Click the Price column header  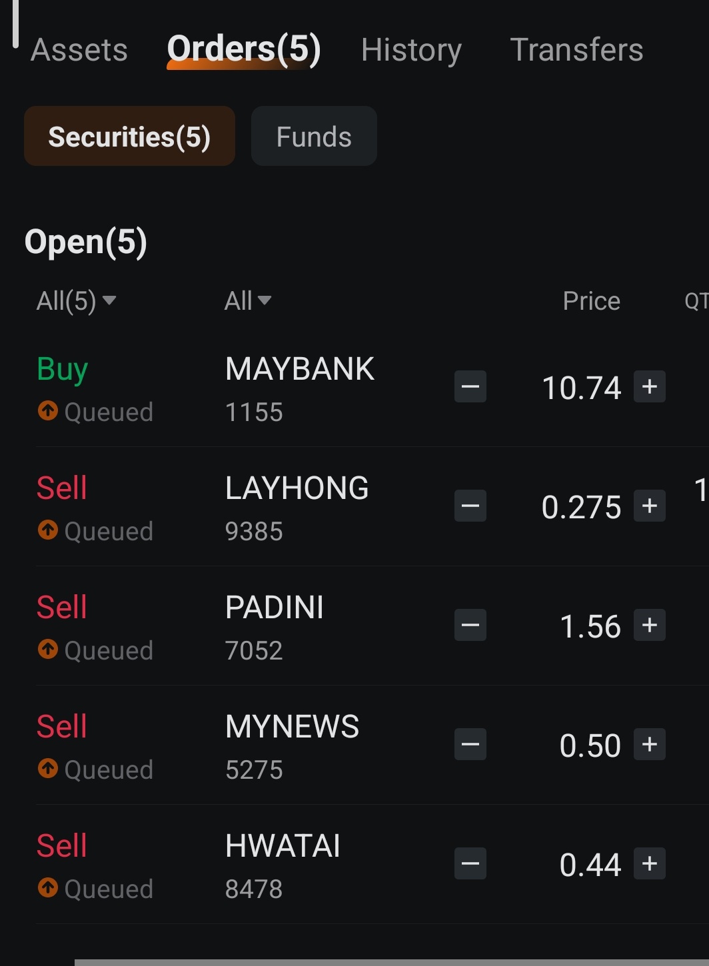591,301
